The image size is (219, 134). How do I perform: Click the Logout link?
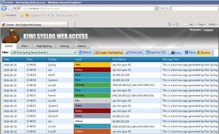point(208,30)
